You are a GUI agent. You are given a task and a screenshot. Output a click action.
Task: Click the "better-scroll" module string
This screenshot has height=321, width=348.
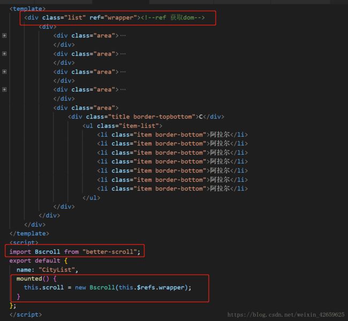110,252
